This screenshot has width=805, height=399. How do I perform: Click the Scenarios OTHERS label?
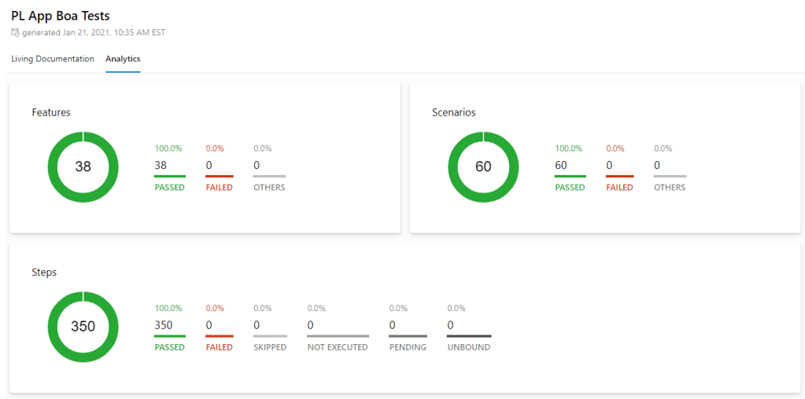[670, 188]
